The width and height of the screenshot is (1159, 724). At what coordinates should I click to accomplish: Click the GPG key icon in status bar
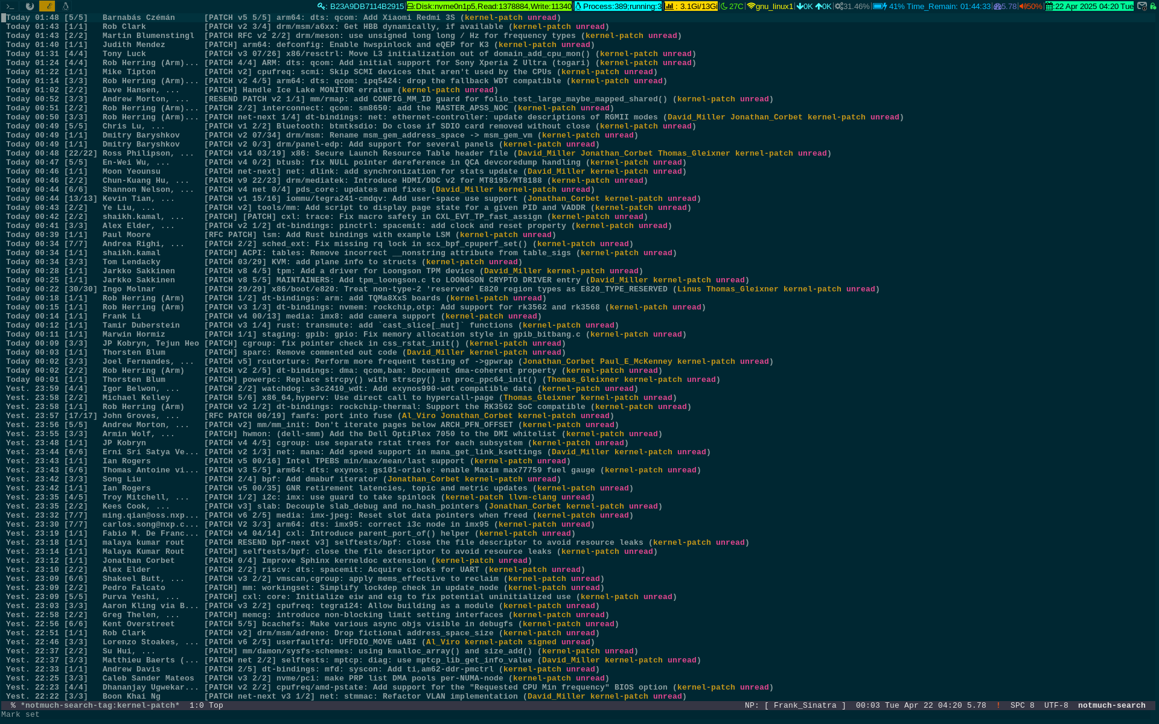322,6
